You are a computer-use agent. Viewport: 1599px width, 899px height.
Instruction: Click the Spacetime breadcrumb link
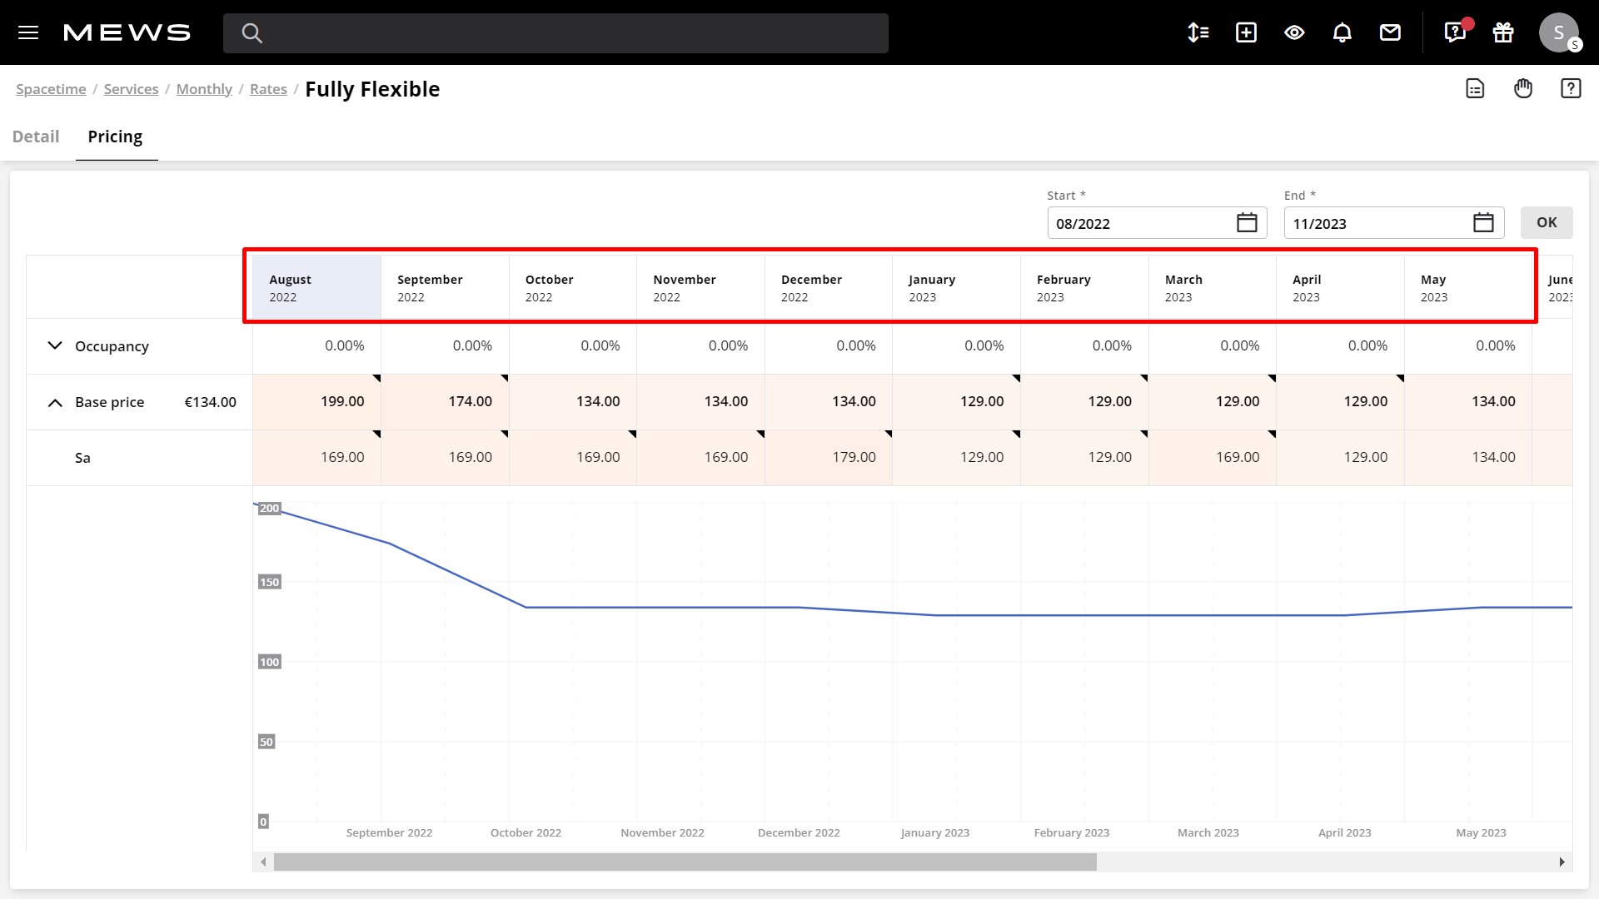pos(51,89)
